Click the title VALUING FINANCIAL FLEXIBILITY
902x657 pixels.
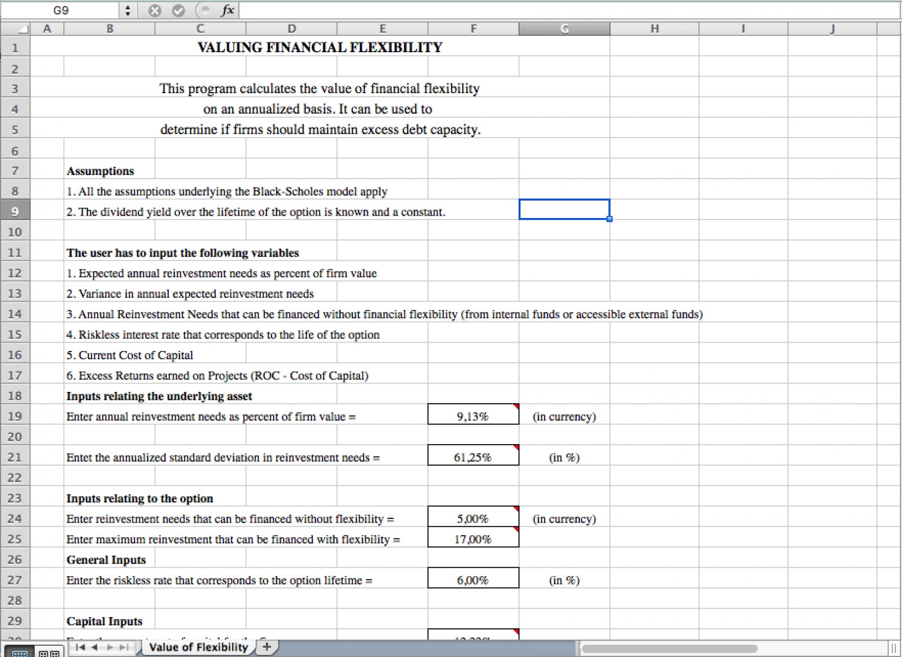point(320,47)
